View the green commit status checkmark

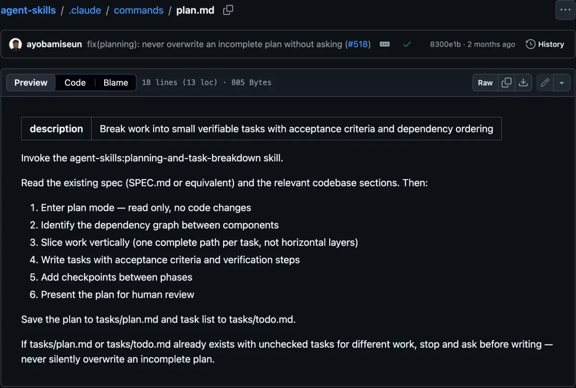pos(407,44)
